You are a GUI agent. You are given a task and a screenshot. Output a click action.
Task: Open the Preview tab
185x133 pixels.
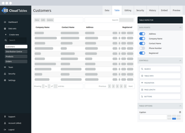click(177, 10)
